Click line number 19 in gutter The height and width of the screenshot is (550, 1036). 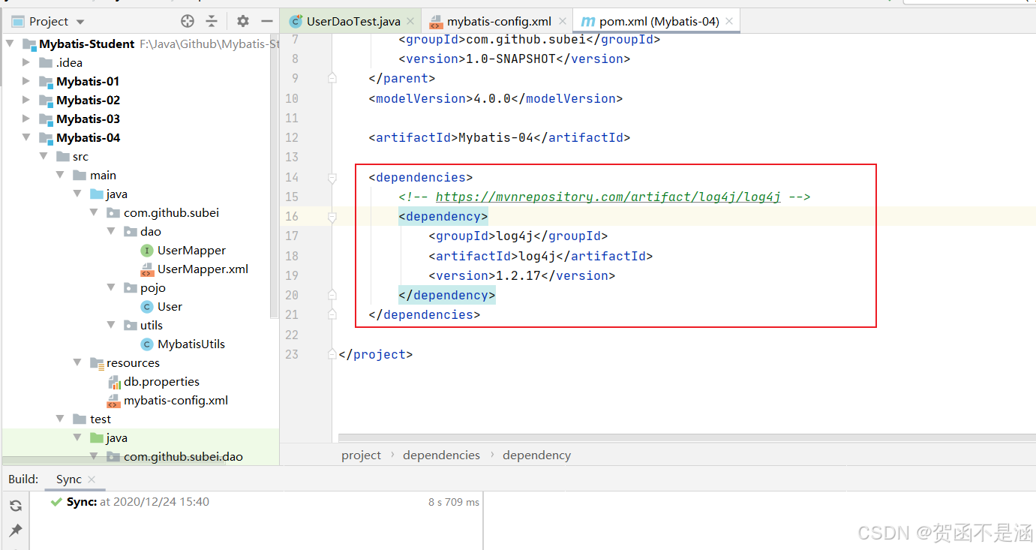click(x=291, y=275)
